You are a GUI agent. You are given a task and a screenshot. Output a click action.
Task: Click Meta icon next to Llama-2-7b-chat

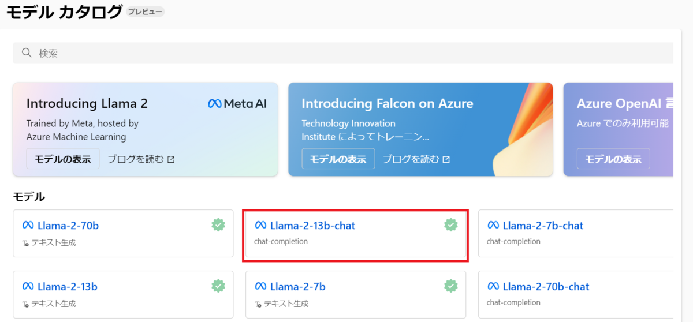(494, 226)
